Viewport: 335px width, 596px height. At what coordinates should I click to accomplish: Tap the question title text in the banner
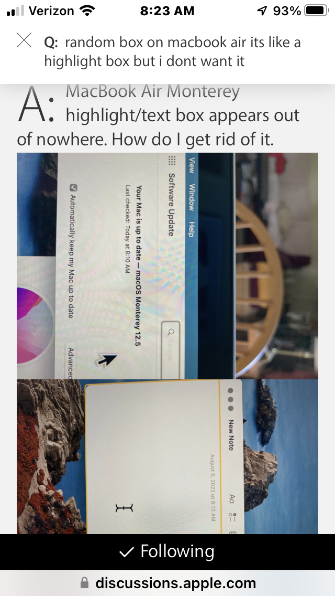pyautogui.click(x=173, y=51)
